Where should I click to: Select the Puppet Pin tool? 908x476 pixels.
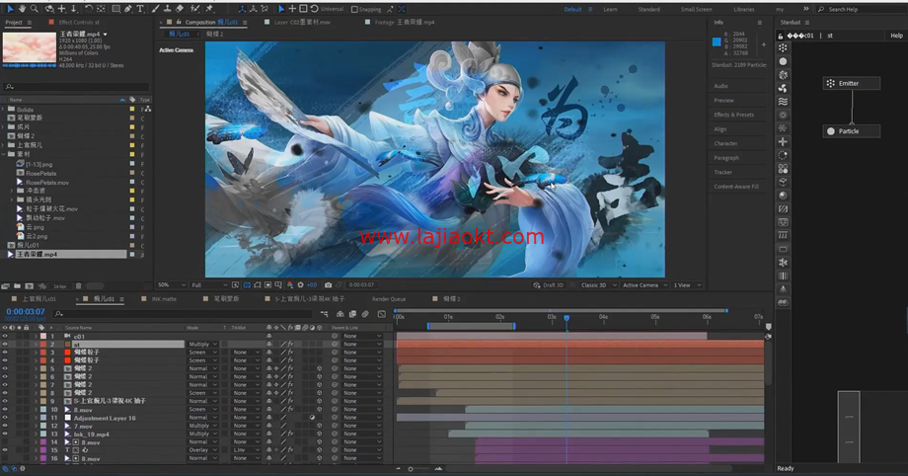[x=209, y=9]
